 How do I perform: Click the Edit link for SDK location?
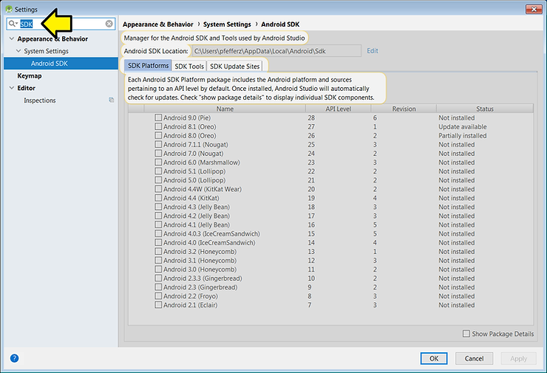pos(373,51)
